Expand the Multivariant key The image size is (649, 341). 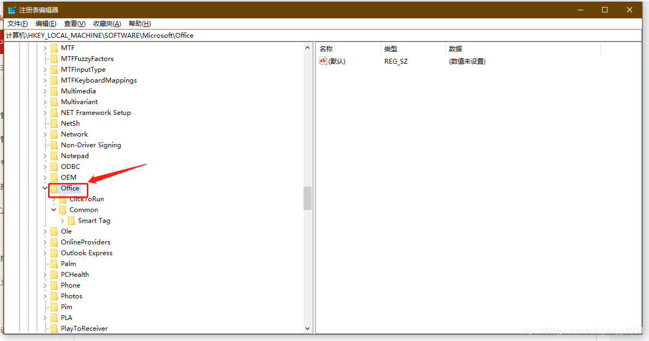45,102
